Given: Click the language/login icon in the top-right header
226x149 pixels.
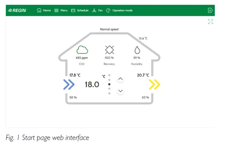Looking at the screenshot, I should coord(210,10).
